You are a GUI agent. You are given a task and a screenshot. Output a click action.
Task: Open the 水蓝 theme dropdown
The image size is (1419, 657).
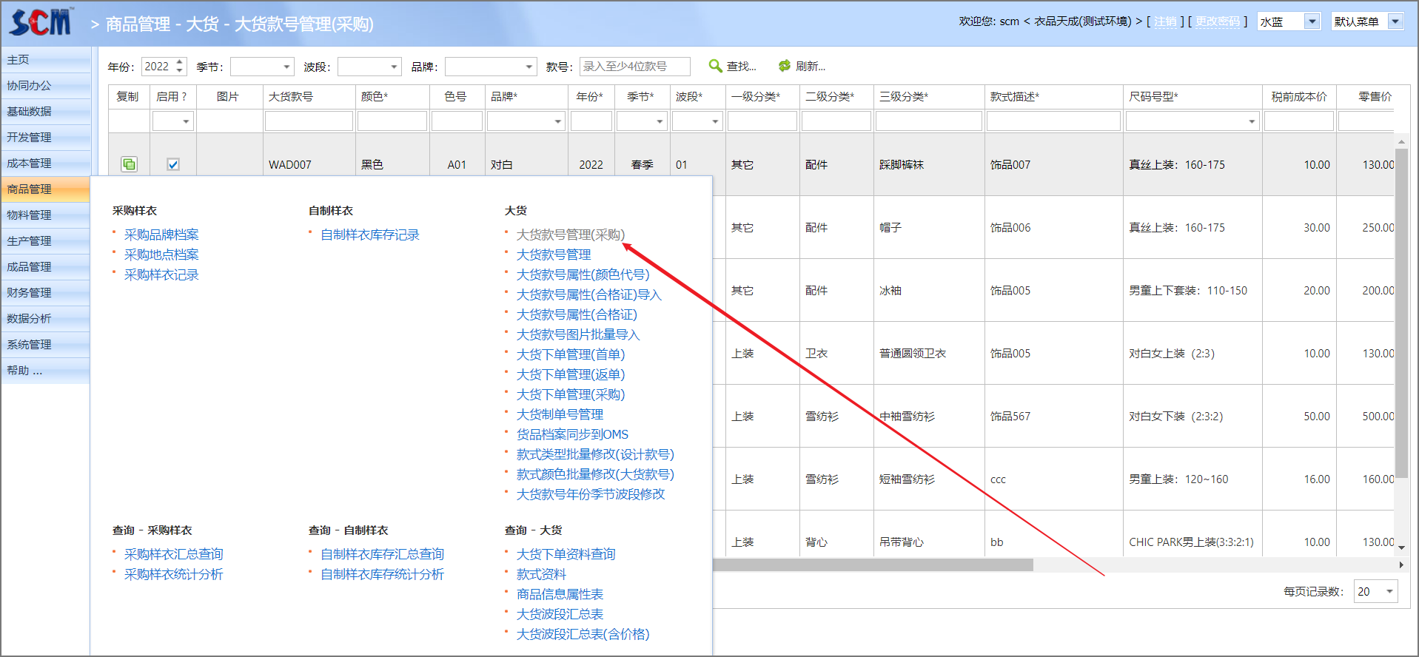1312,21
